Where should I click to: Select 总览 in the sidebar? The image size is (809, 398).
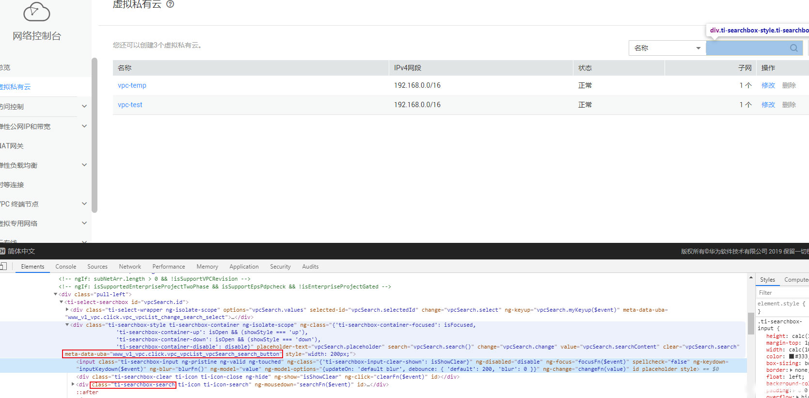pyautogui.click(x=5, y=67)
